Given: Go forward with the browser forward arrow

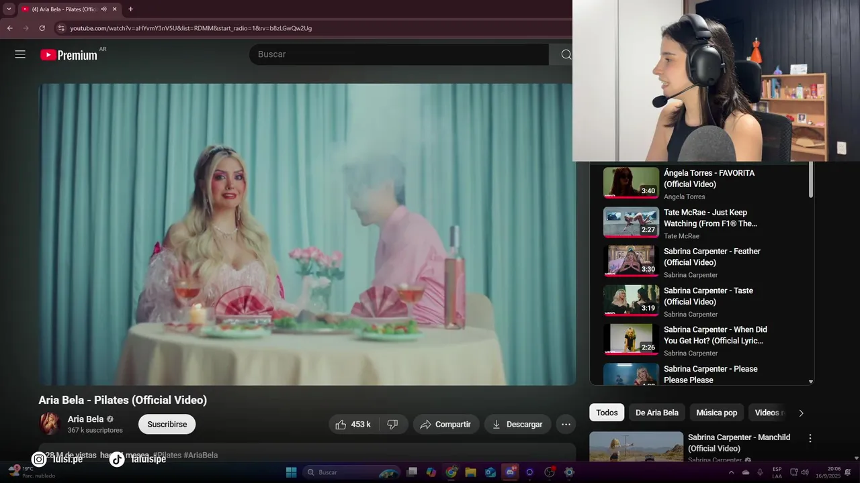Looking at the screenshot, I should pos(26,28).
